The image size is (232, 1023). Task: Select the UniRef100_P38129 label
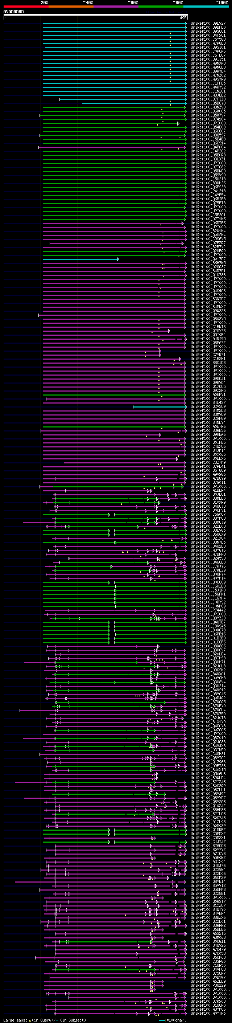(x=208, y=986)
